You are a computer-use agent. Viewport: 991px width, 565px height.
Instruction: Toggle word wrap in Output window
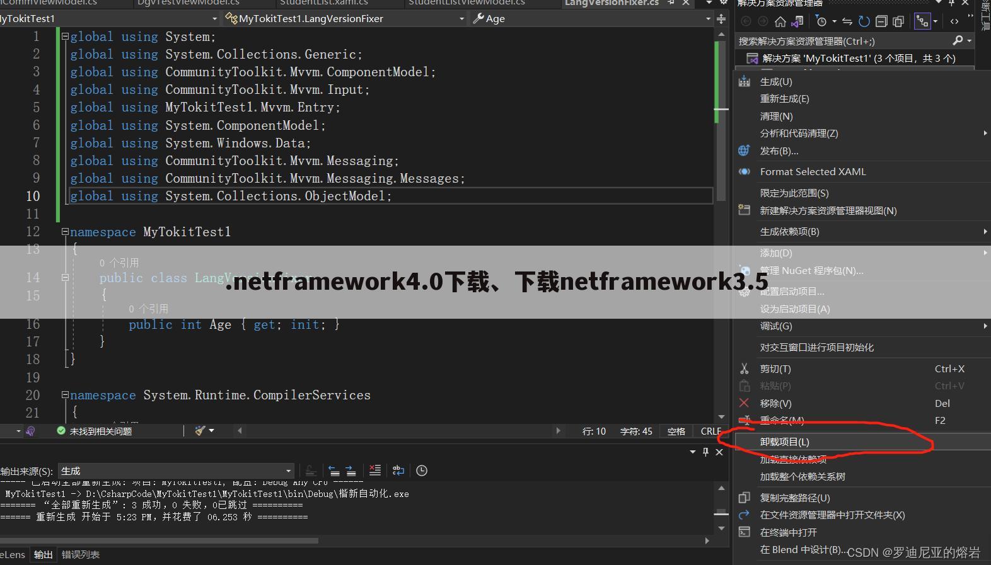click(x=398, y=471)
